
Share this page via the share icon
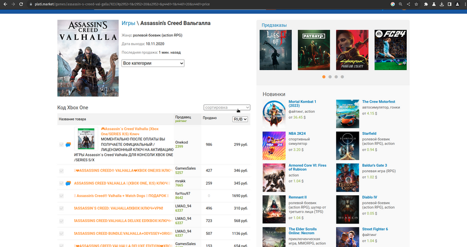click(408, 4)
